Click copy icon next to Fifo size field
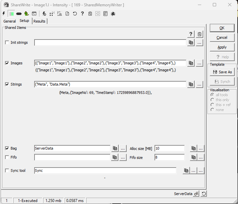The image size is (238, 204). [x=194, y=157]
